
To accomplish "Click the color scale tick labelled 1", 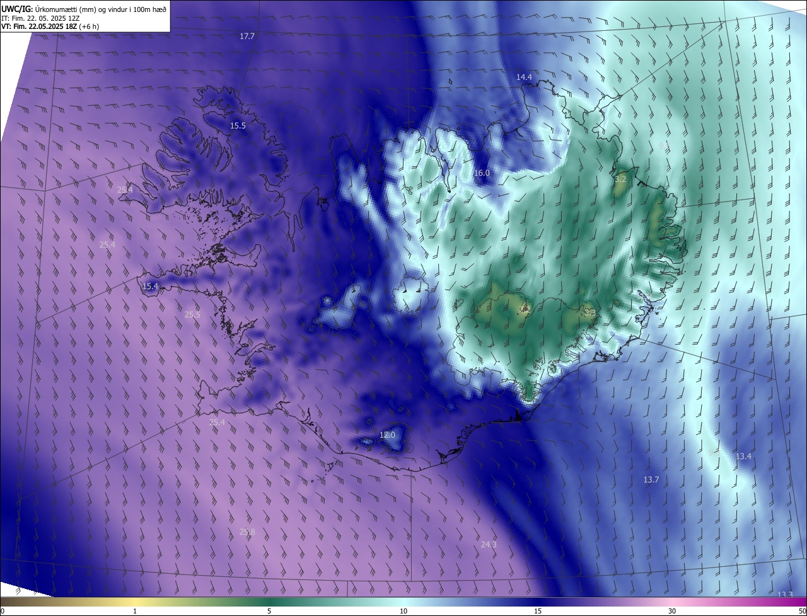I will (135, 611).
